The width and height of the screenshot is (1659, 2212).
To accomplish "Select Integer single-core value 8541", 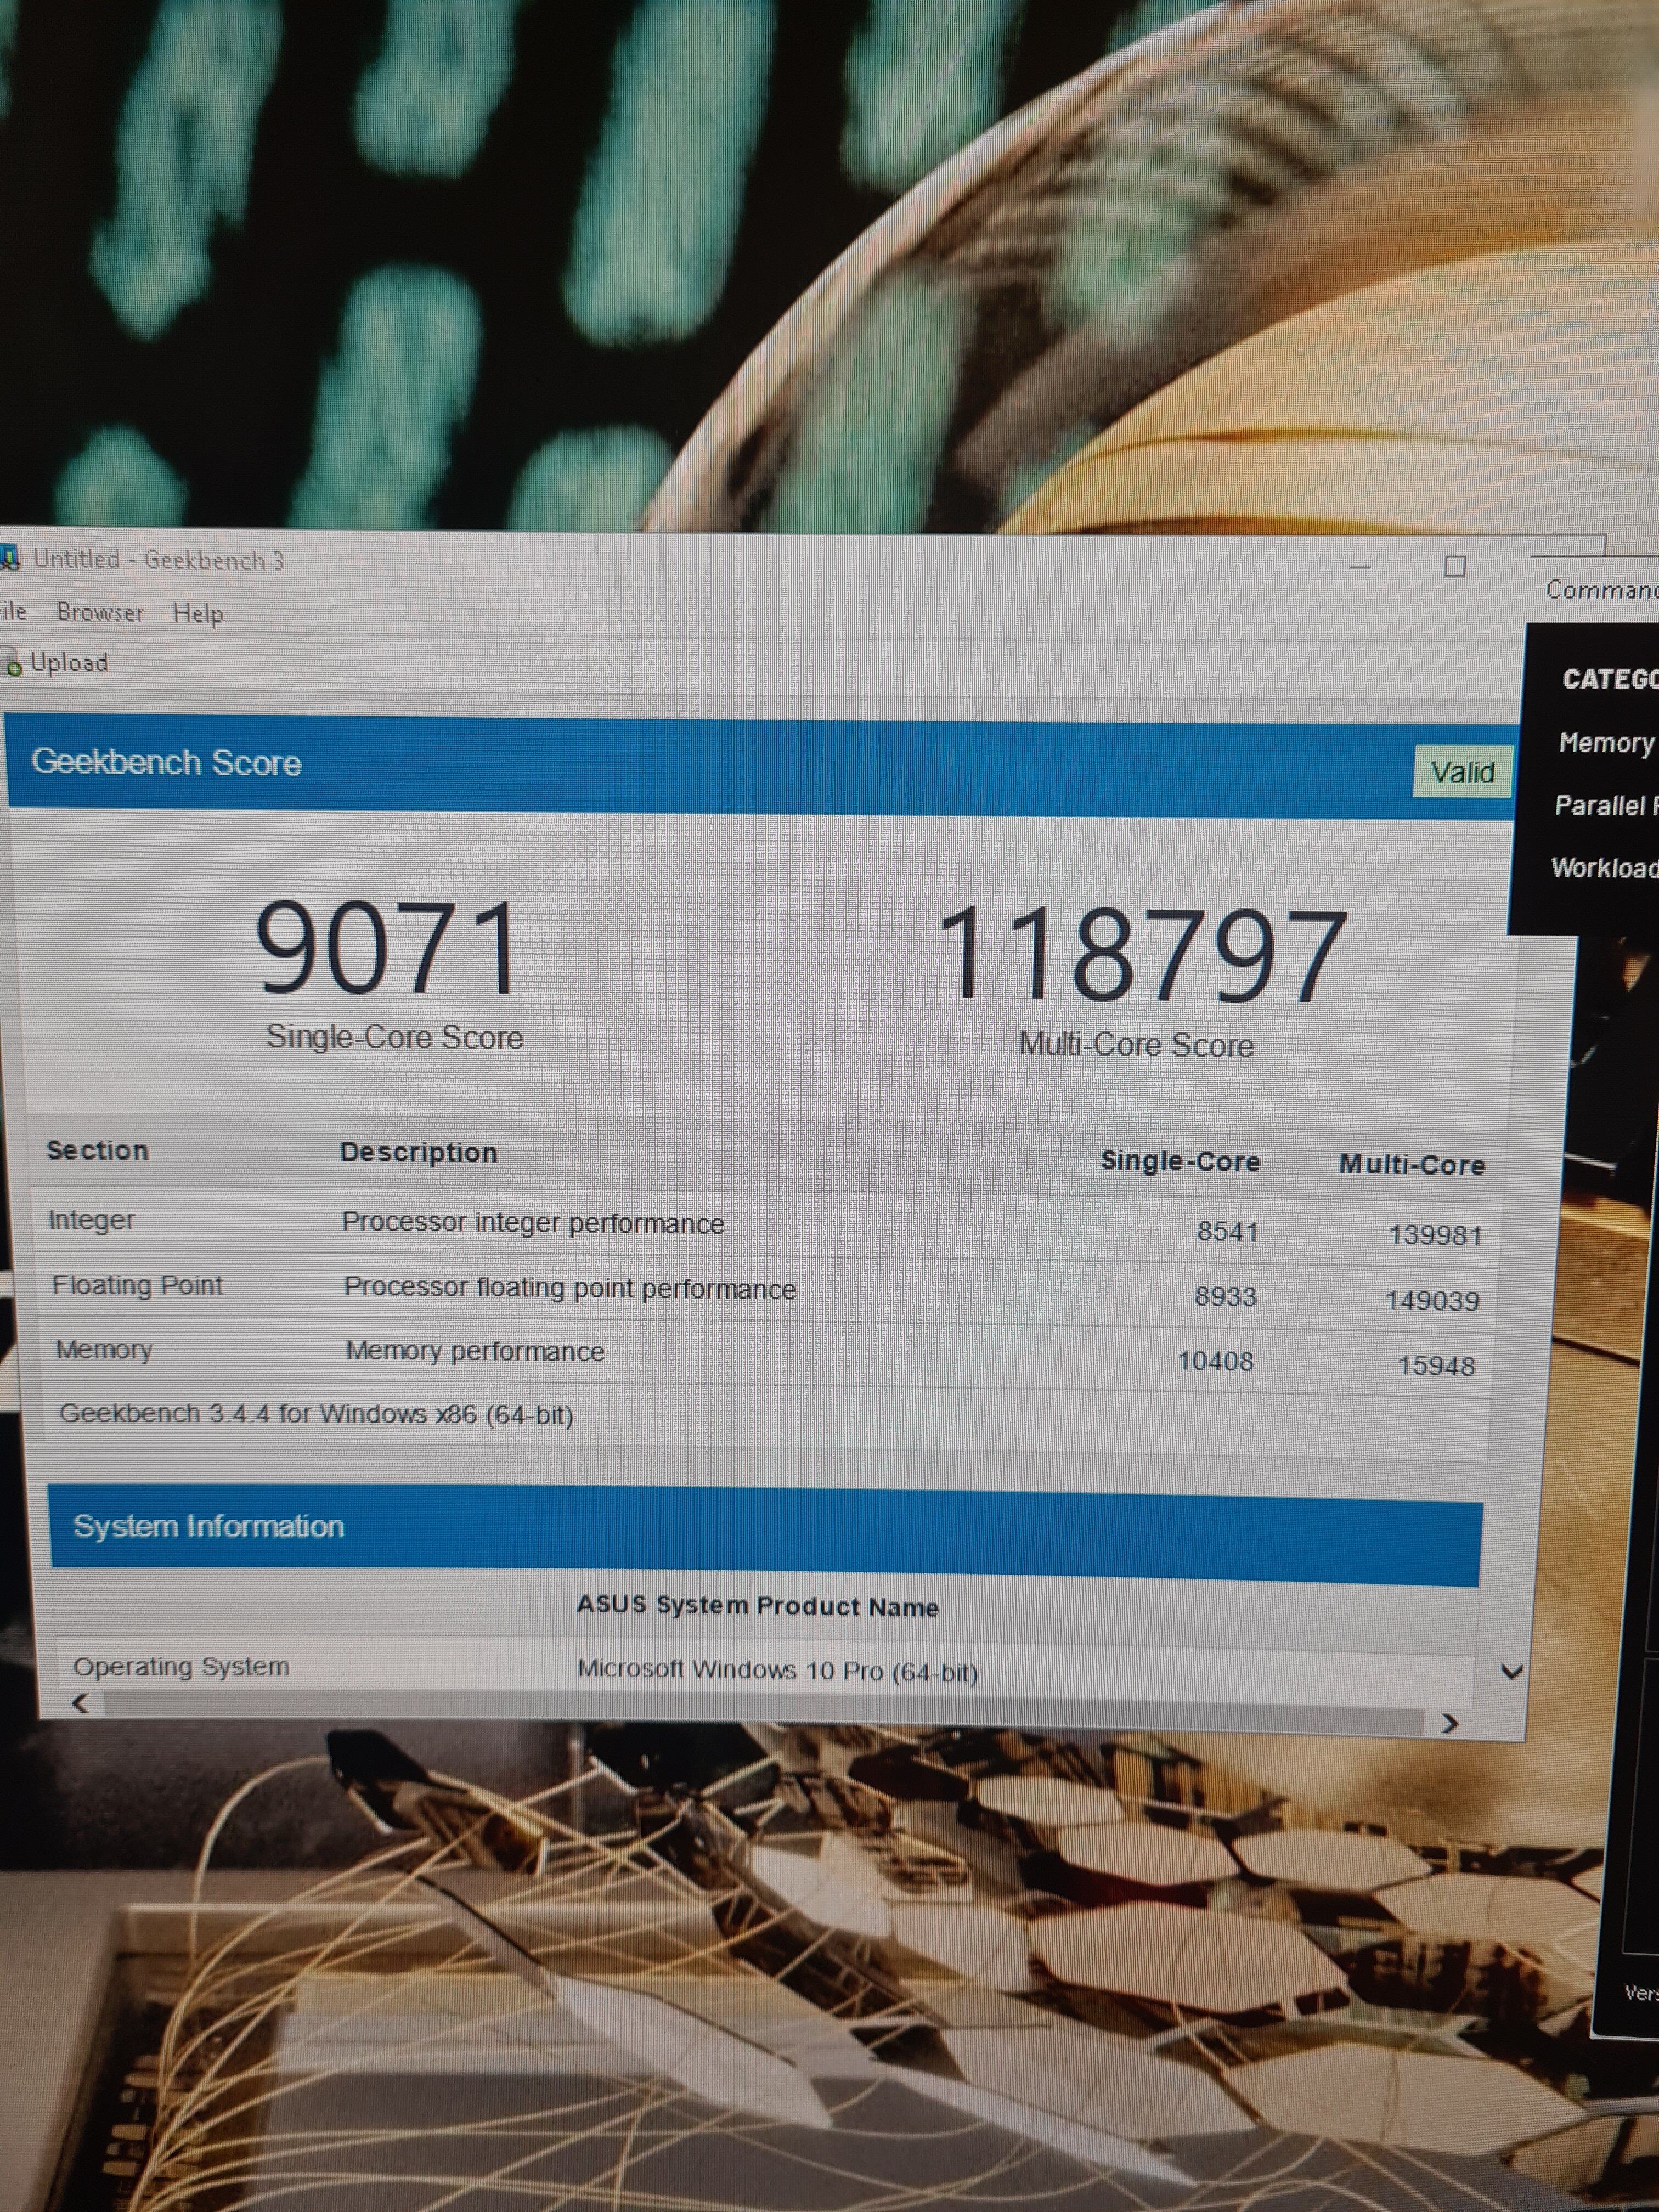I will tap(1227, 1231).
